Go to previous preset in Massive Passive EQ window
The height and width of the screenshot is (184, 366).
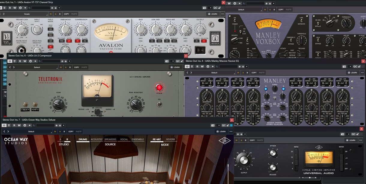[187, 73]
